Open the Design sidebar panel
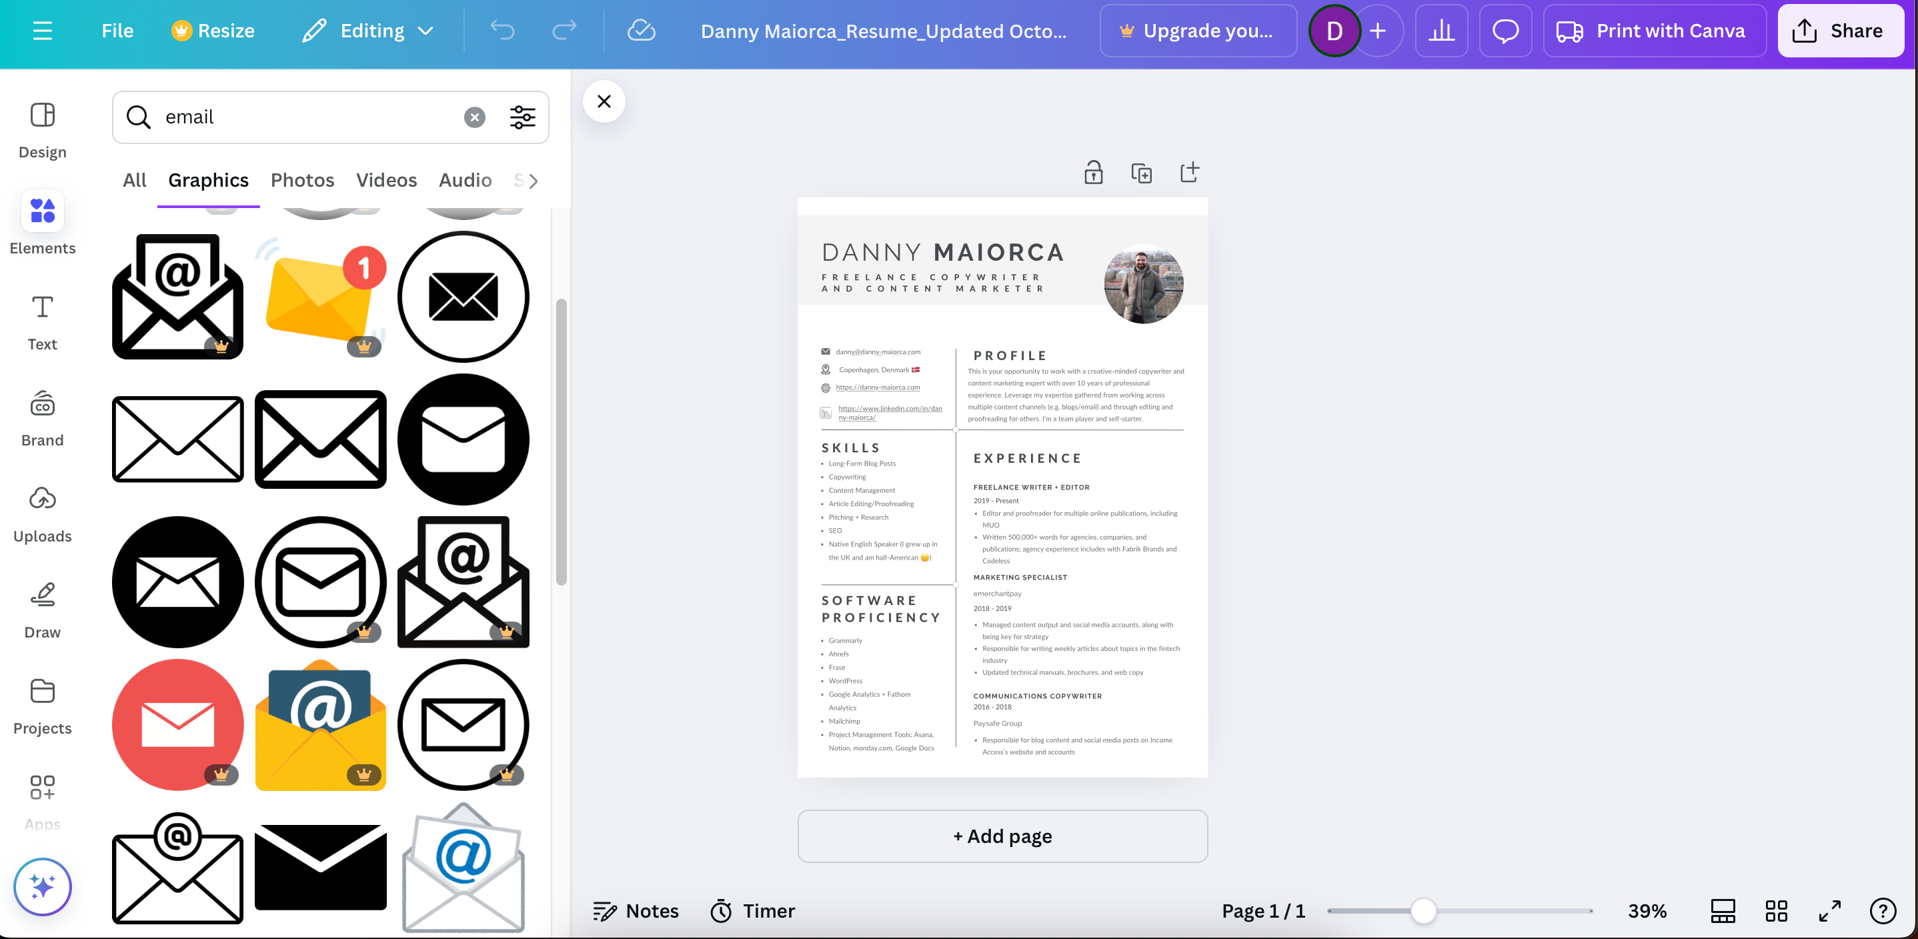1918x939 pixels. (x=43, y=130)
